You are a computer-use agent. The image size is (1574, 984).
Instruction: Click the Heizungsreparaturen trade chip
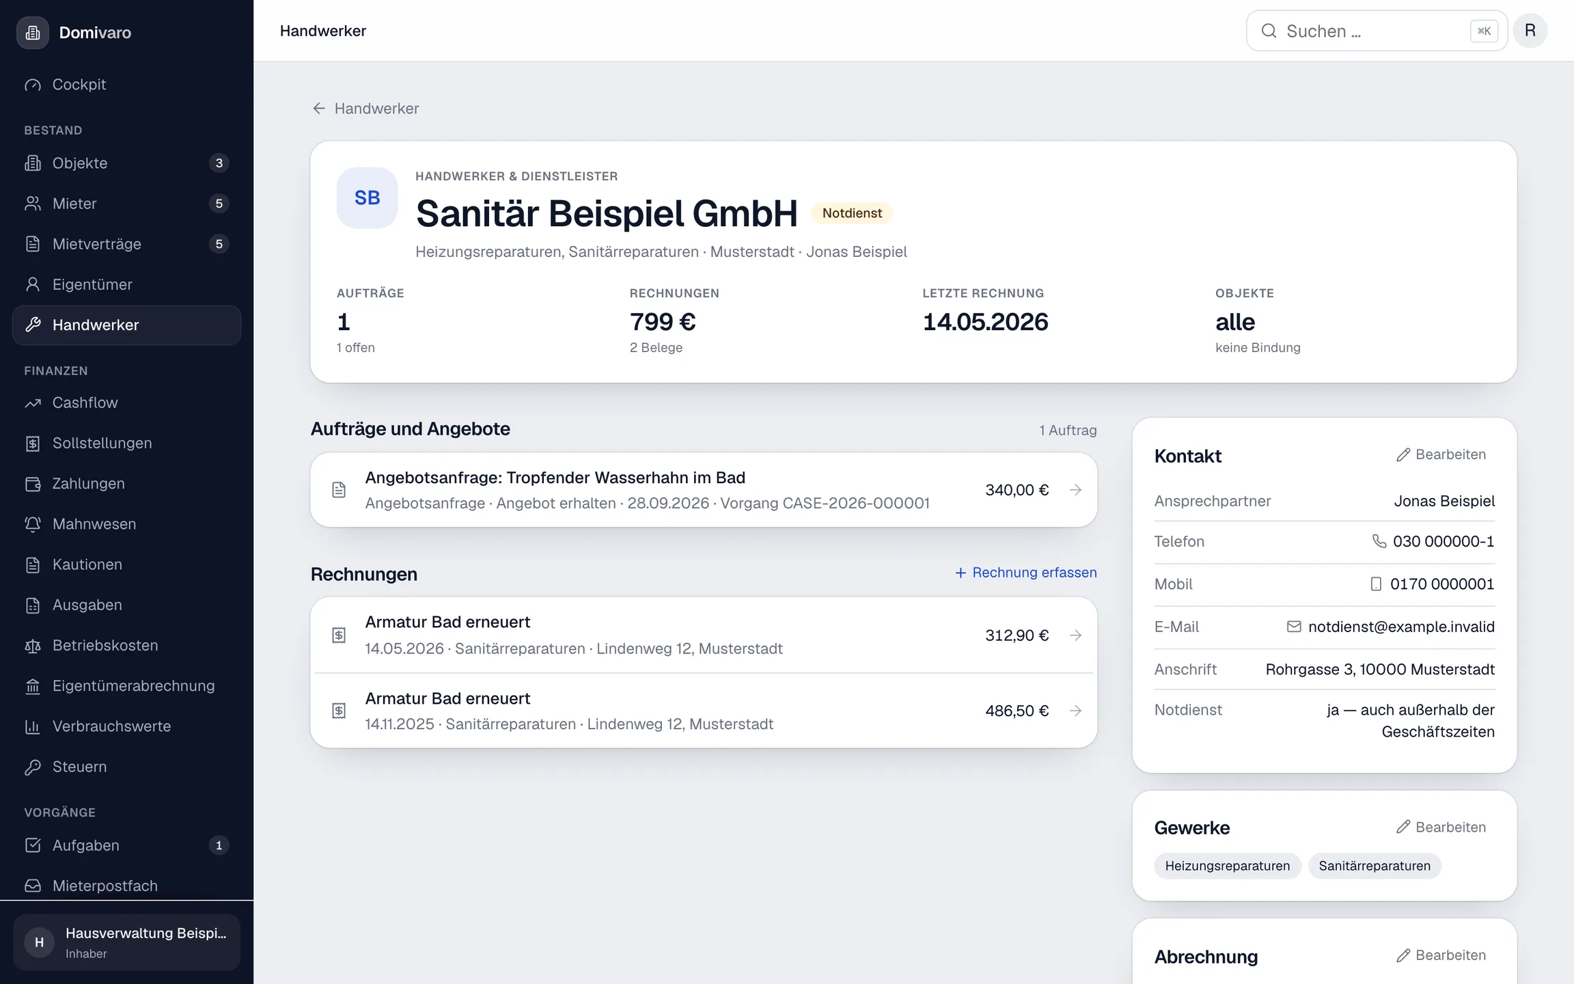(x=1228, y=866)
